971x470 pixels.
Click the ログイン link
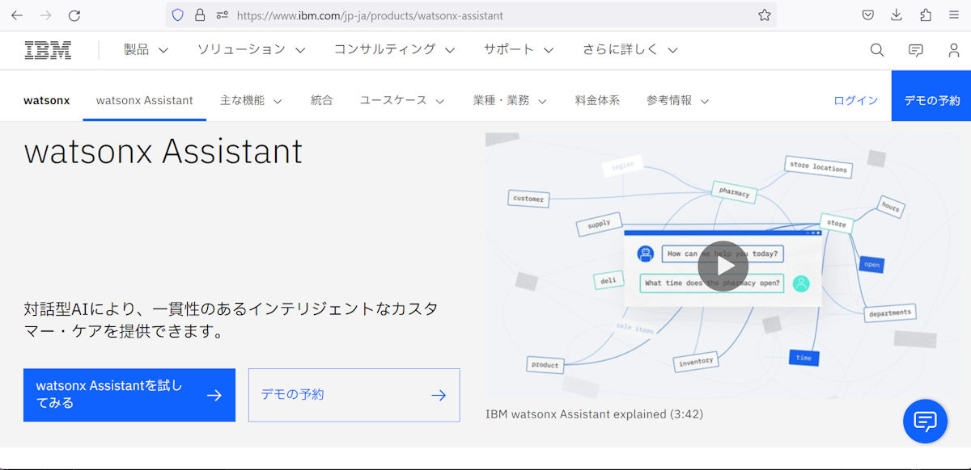(x=856, y=101)
